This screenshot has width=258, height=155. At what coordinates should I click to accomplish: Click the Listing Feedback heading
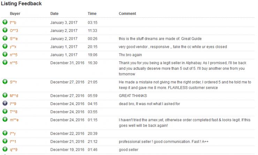click(21, 4)
